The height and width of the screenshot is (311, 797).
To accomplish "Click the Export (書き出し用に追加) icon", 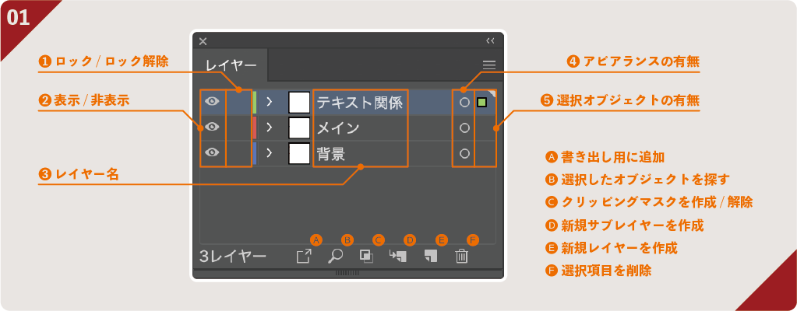I will click(x=304, y=257).
